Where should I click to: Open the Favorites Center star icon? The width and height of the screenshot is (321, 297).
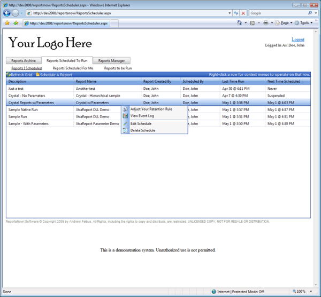coord(7,23)
